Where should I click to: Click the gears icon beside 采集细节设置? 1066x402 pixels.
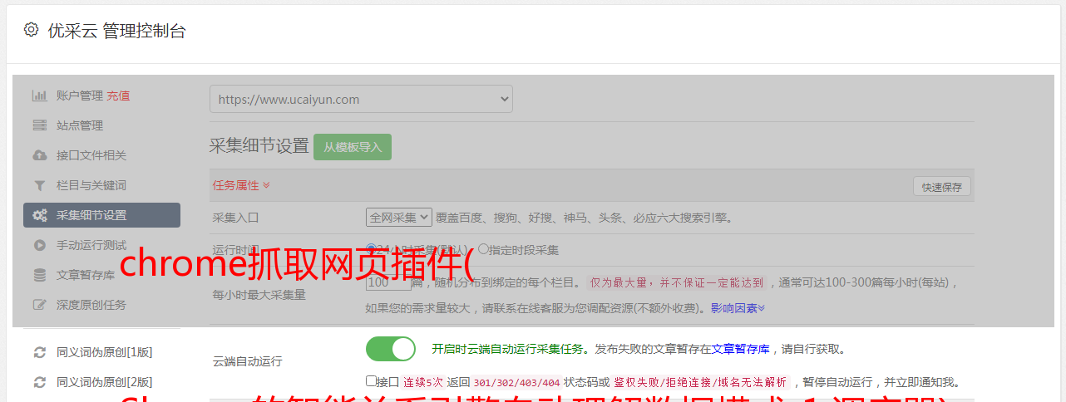39,215
